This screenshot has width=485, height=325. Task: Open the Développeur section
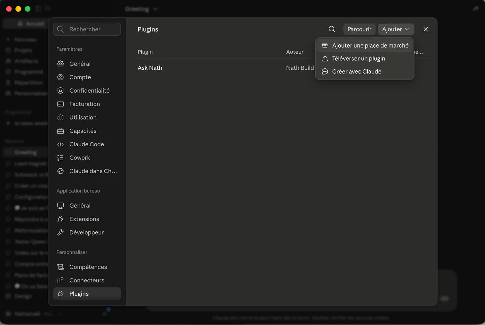pos(87,232)
